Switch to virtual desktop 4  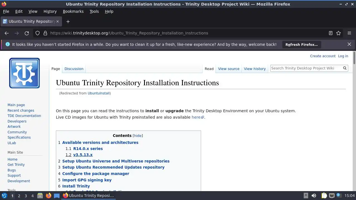click(32, 196)
